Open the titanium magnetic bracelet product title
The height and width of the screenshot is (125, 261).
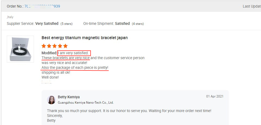(84, 38)
